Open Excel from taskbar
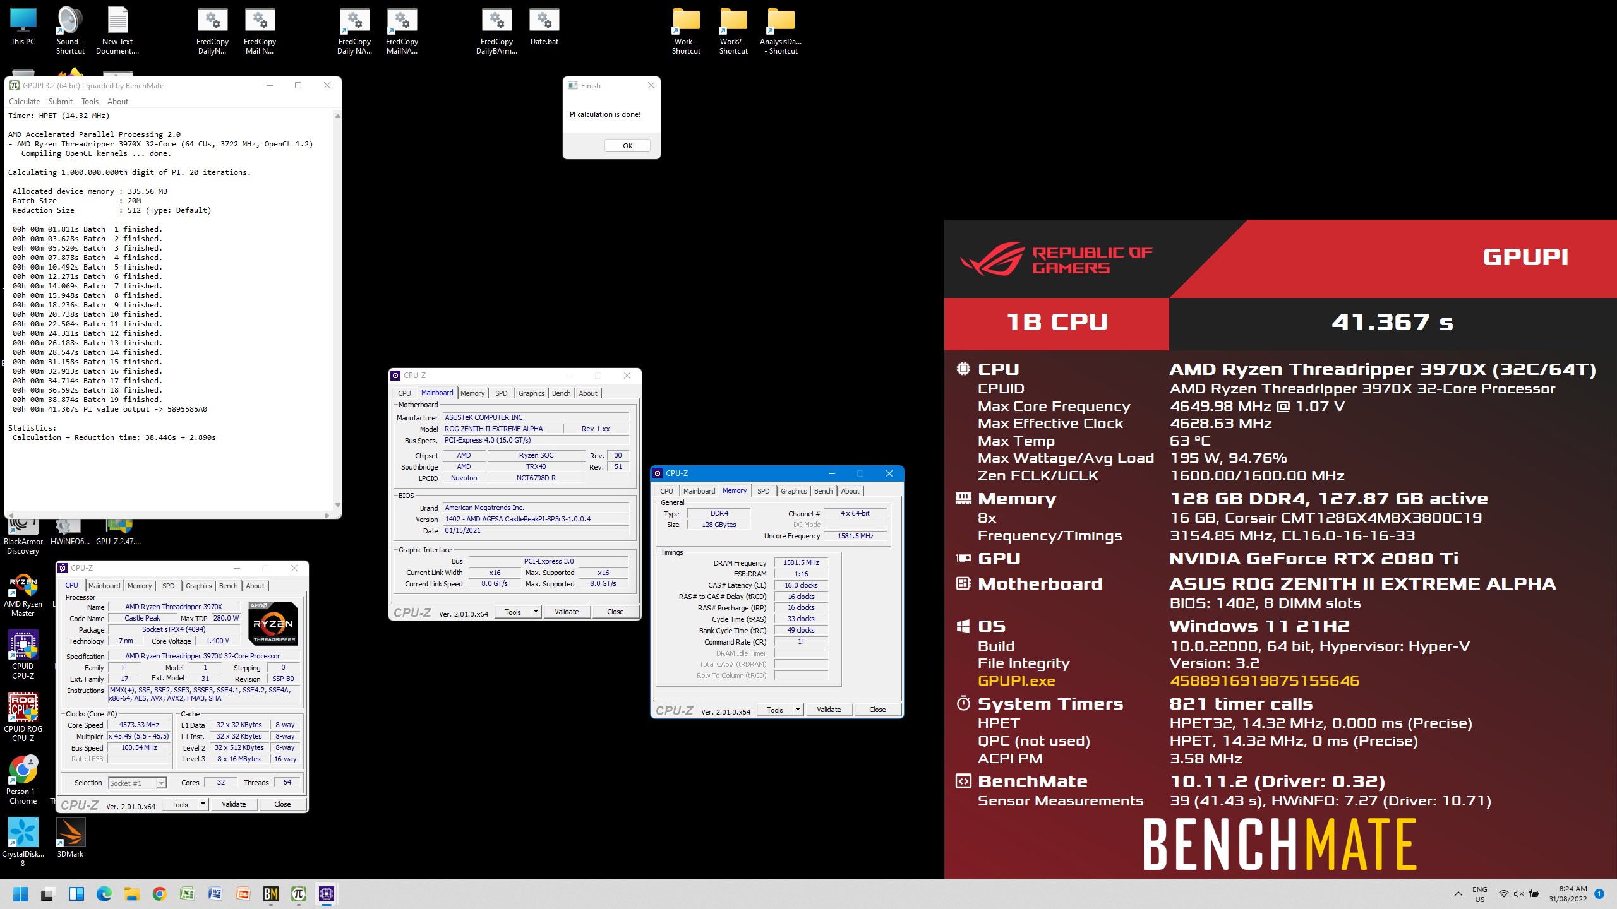Image resolution: width=1617 pixels, height=909 pixels. tap(187, 894)
